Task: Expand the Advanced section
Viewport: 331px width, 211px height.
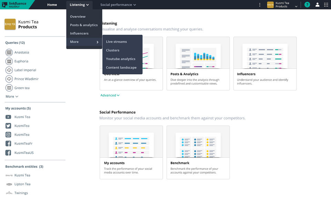Action: click(x=110, y=95)
